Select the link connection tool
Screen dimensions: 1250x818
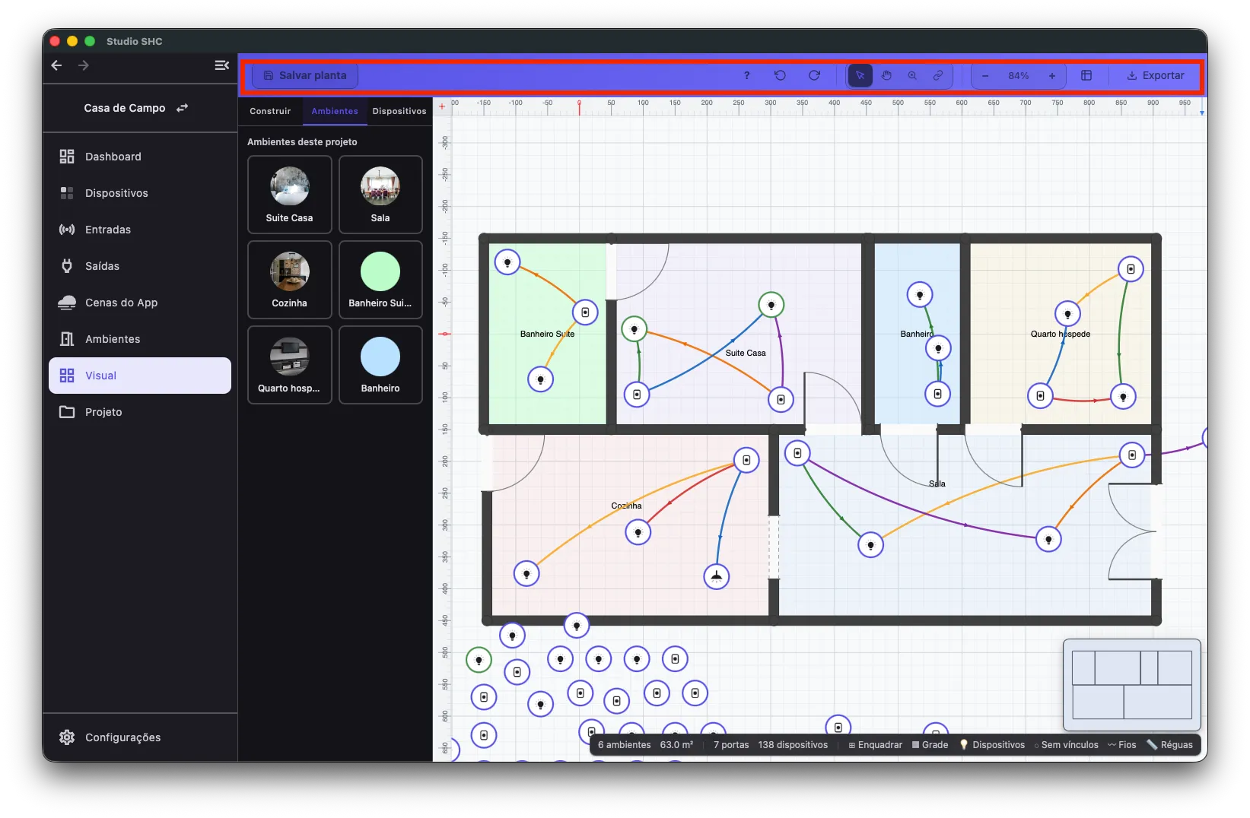[x=938, y=75]
